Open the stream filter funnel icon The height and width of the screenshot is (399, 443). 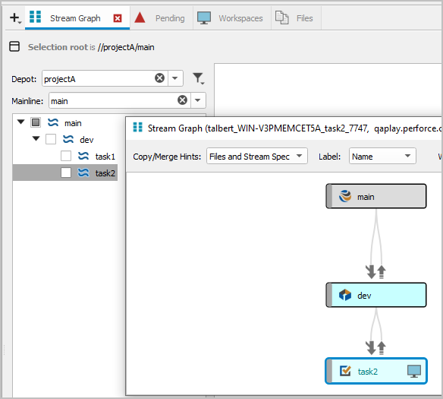(x=198, y=78)
